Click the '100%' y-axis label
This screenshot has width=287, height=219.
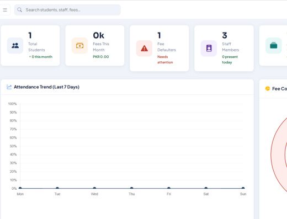12,104
